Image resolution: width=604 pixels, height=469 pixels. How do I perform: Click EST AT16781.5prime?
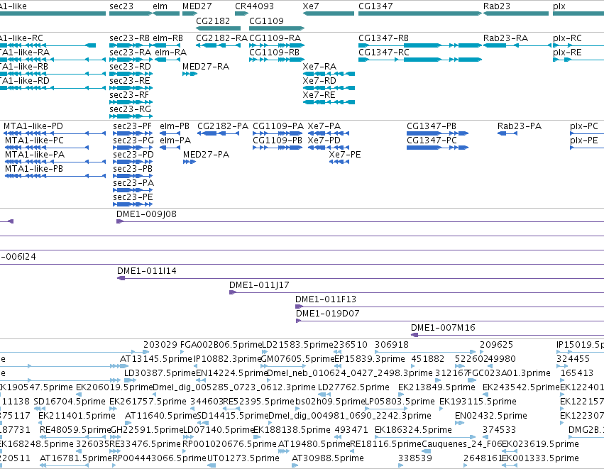[x=75, y=458]
